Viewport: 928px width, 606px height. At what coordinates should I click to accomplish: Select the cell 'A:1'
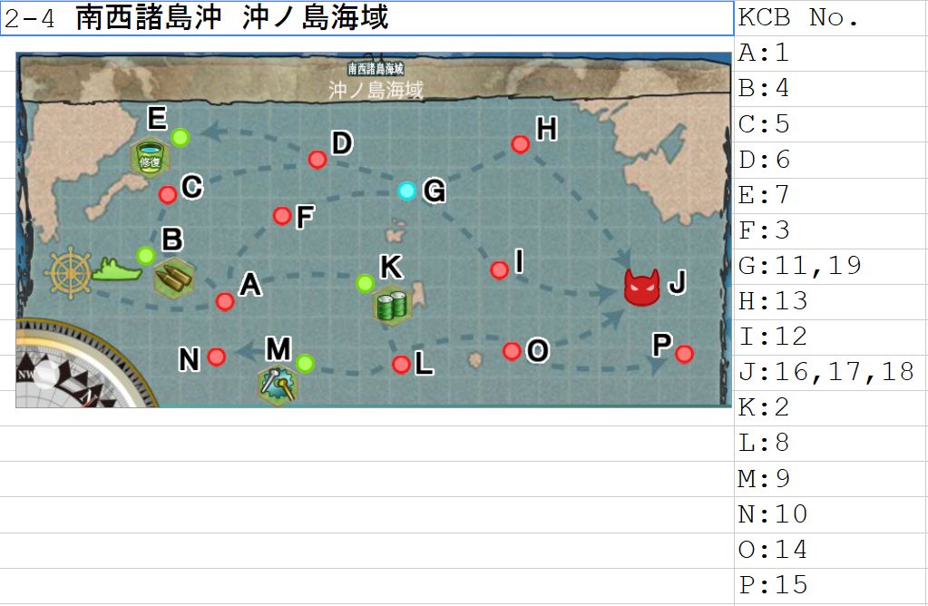[831, 54]
